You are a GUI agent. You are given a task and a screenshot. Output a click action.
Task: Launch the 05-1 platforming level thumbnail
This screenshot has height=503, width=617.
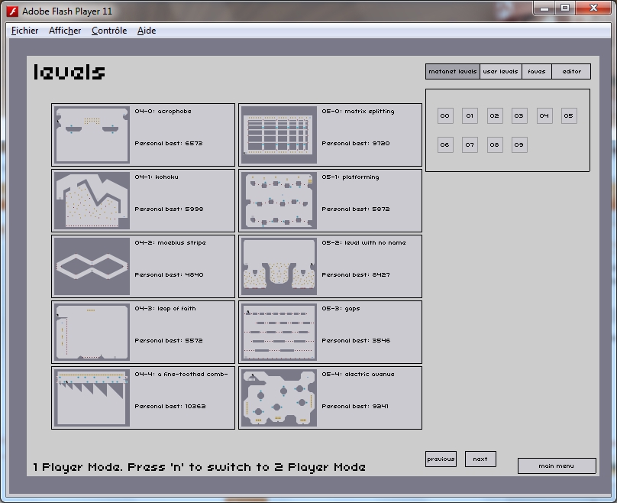(279, 200)
